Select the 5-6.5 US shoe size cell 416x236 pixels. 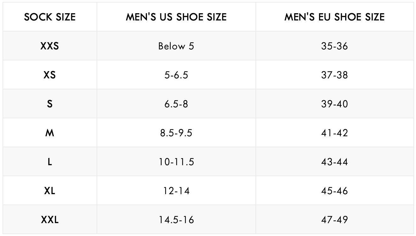176,75
